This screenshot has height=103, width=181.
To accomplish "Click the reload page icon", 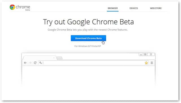I will click(35, 63).
